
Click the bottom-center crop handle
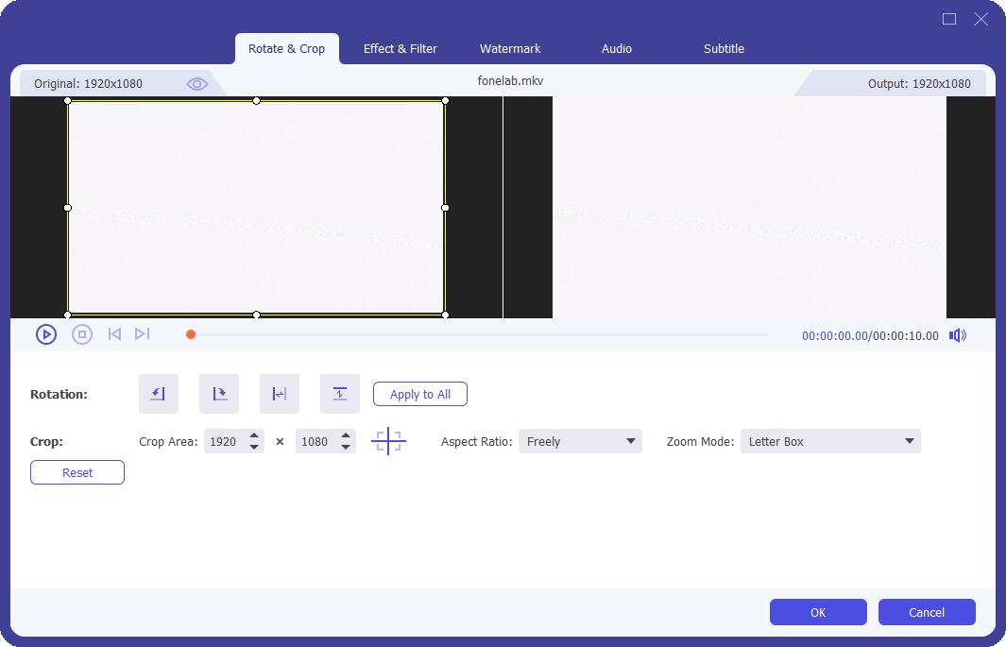pyautogui.click(x=257, y=315)
